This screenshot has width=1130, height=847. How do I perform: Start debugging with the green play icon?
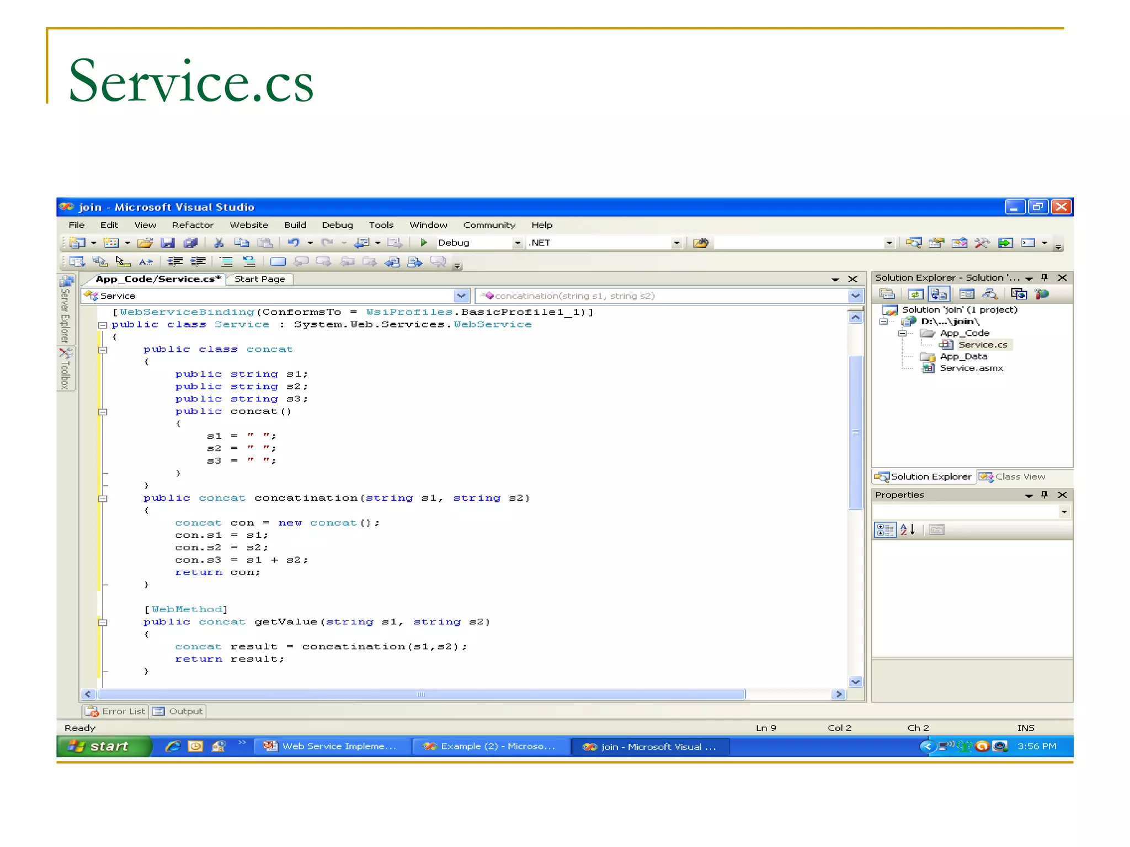[x=424, y=243]
